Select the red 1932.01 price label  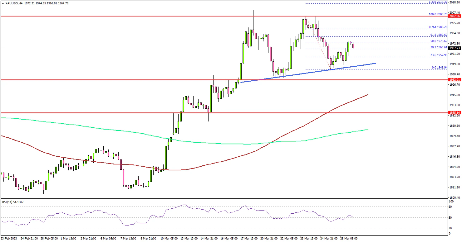(x=454, y=80)
